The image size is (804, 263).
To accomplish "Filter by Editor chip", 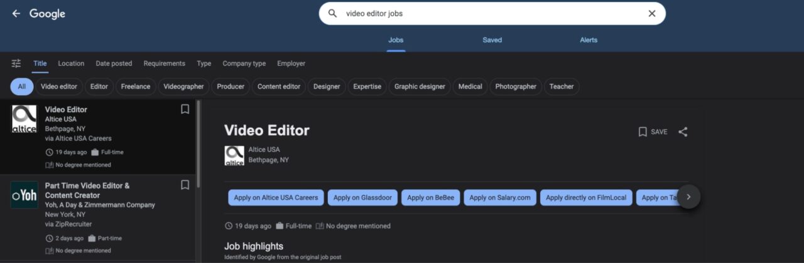I will tap(99, 86).
